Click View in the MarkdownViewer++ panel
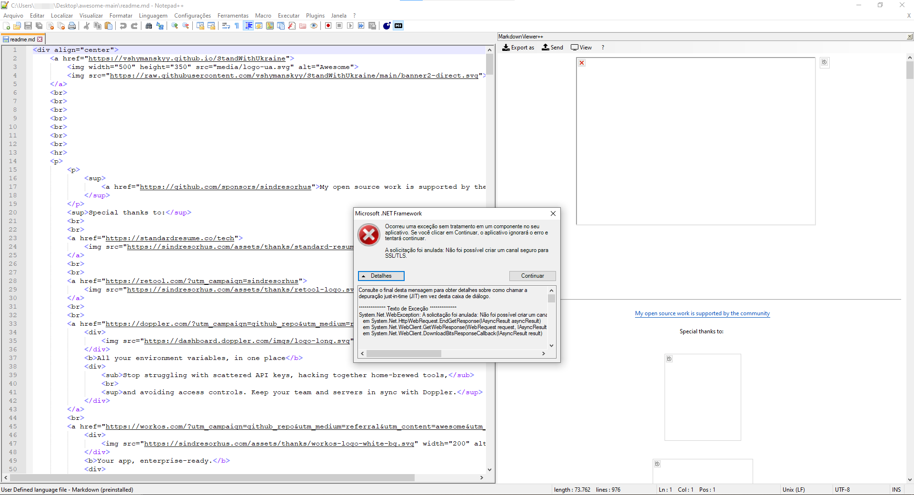Screen dimensions: 914x495 pos(581,48)
